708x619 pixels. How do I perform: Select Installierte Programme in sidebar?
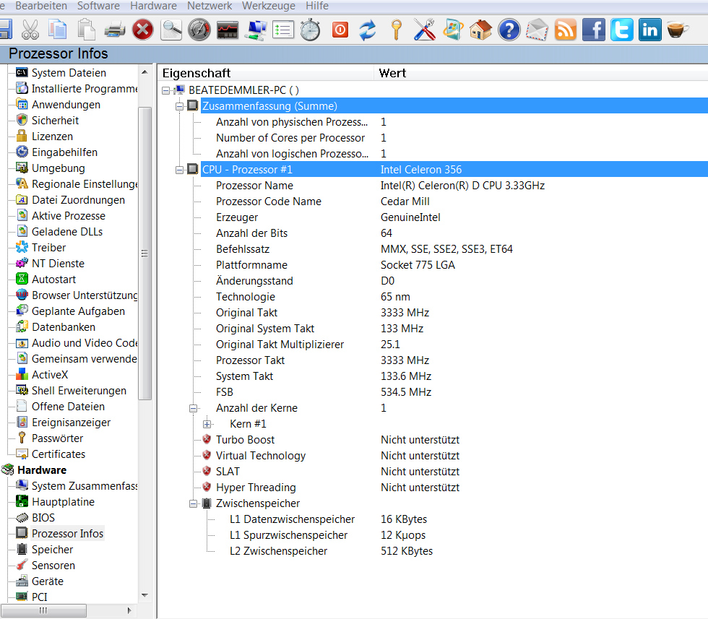click(x=84, y=89)
